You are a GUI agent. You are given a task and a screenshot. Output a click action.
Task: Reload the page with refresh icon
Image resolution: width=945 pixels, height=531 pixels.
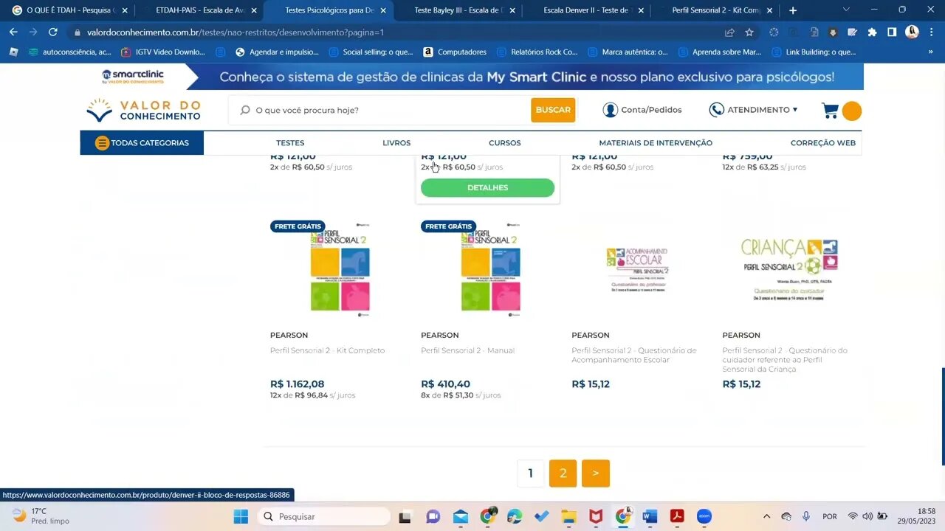53,32
